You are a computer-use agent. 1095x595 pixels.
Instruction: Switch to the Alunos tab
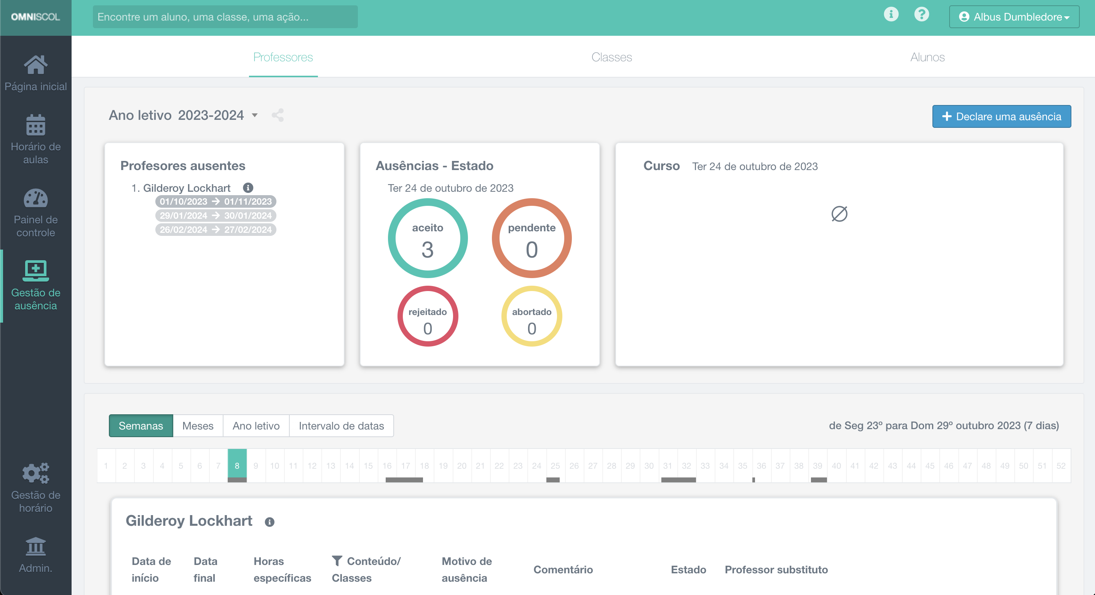pyautogui.click(x=927, y=57)
